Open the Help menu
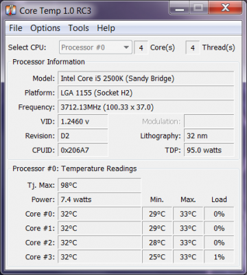 106,28
